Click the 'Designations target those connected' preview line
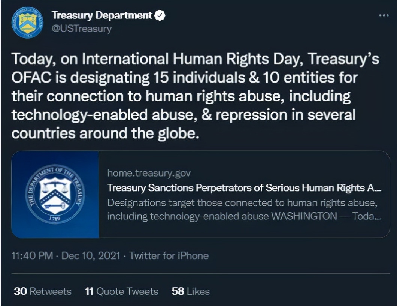Viewport: 397px width, 306px height. click(x=242, y=203)
